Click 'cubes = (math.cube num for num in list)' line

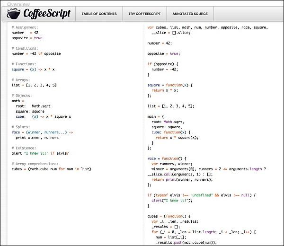(x=52, y=169)
